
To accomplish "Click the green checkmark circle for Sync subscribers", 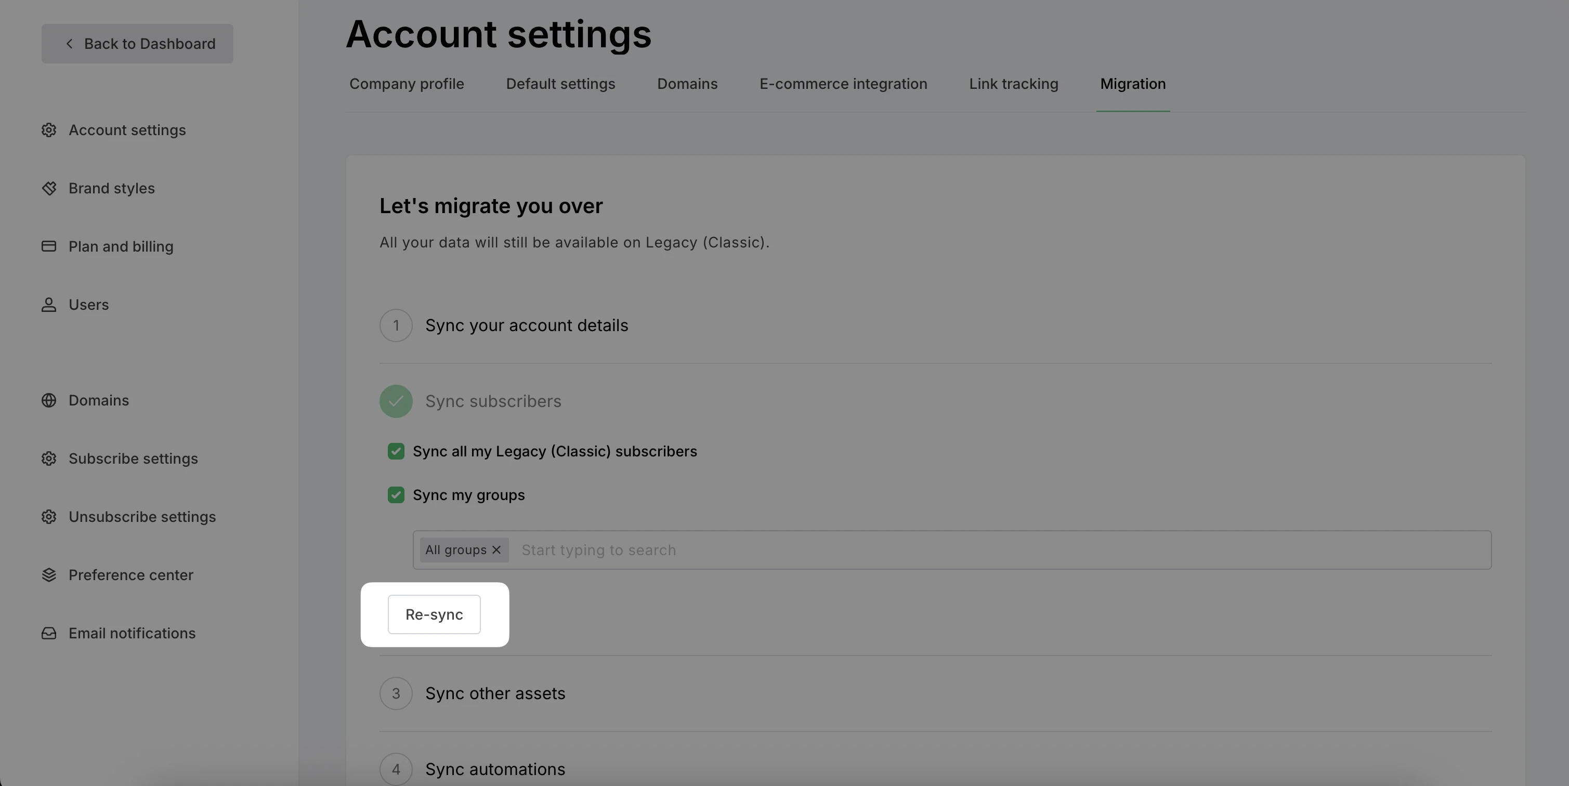I will 396,401.
